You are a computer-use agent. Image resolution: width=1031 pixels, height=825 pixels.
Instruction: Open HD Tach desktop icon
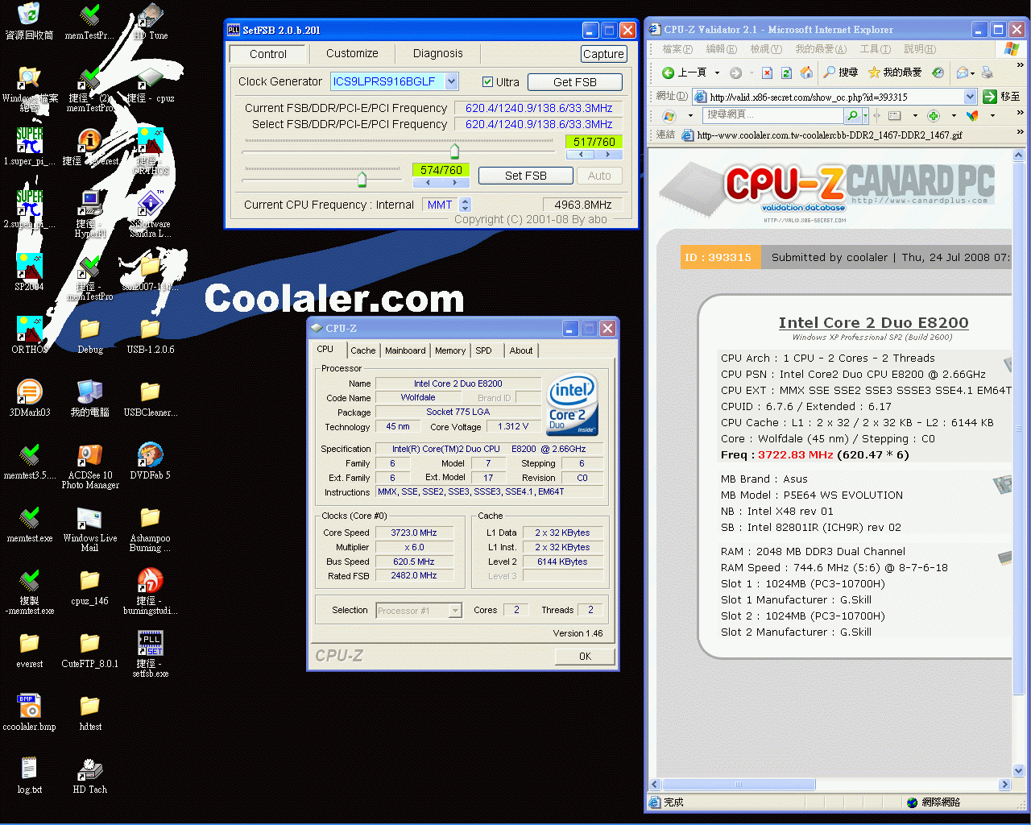(90, 770)
